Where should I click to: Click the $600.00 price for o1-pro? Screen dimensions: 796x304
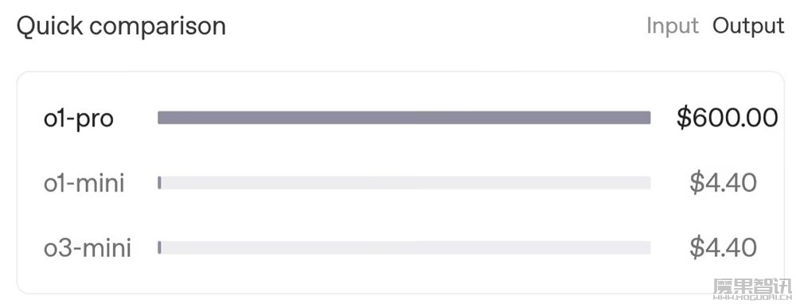point(727,118)
